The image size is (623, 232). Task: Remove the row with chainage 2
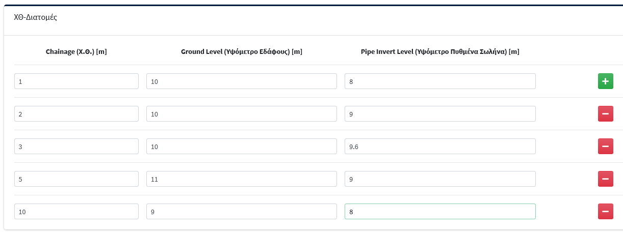[x=605, y=114]
